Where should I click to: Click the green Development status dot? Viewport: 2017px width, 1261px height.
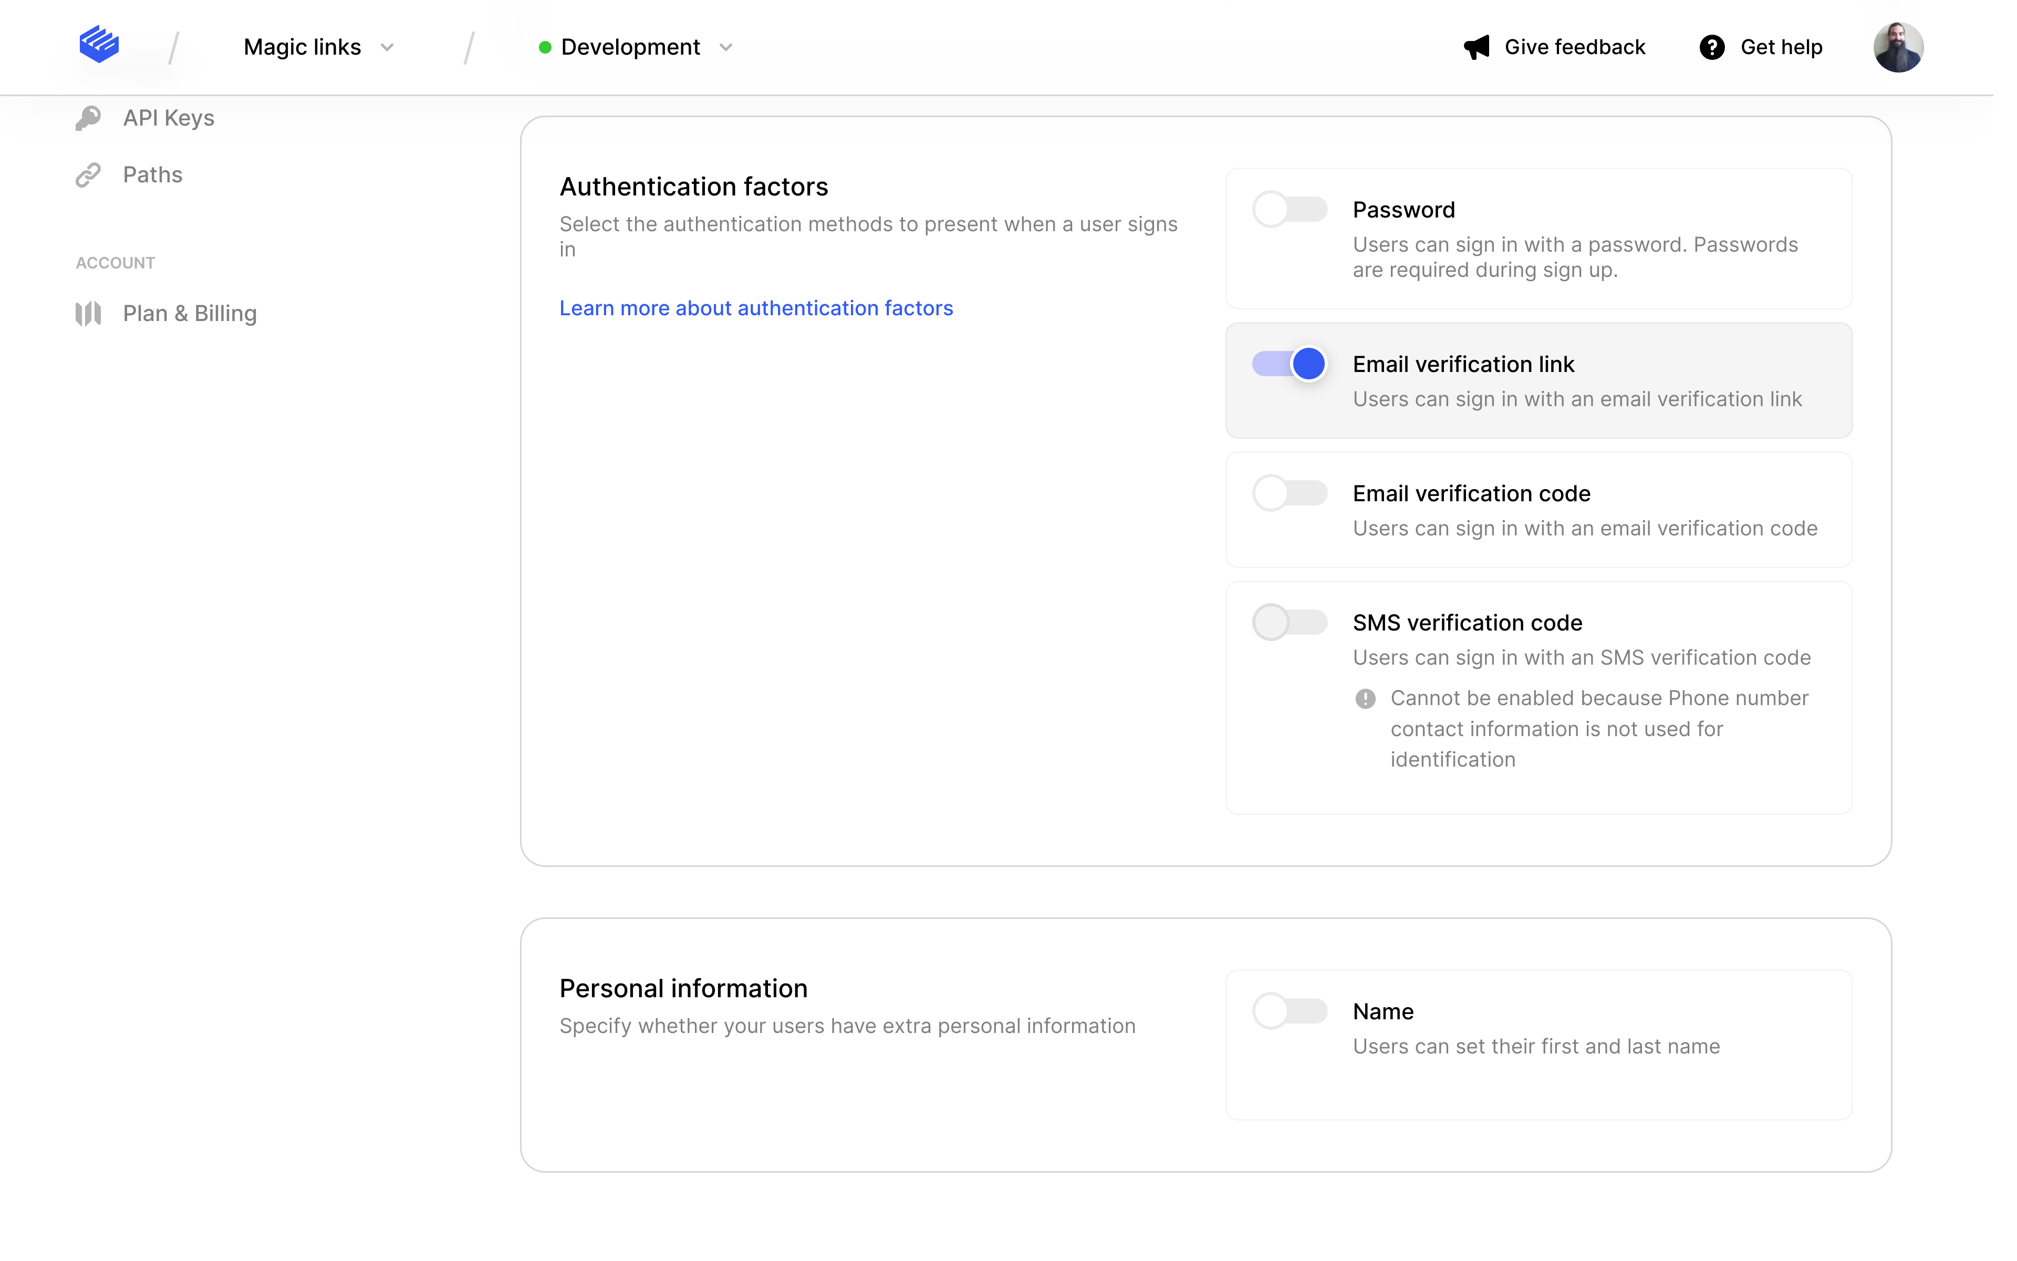click(545, 47)
